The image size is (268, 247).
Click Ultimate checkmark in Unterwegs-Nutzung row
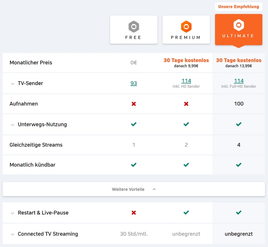coord(239,124)
